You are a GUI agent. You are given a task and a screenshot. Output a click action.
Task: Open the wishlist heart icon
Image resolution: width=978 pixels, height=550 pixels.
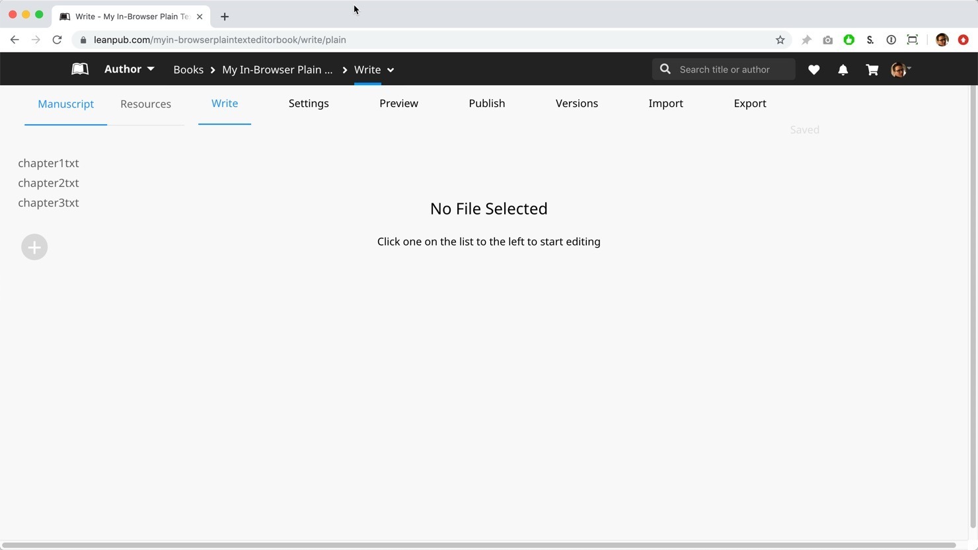point(813,69)
